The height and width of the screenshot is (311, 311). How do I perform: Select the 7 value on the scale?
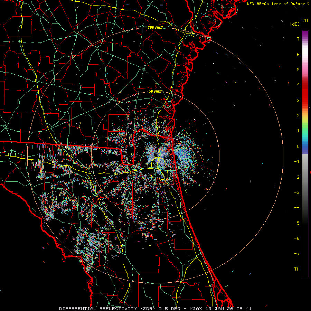coord(298,39)
